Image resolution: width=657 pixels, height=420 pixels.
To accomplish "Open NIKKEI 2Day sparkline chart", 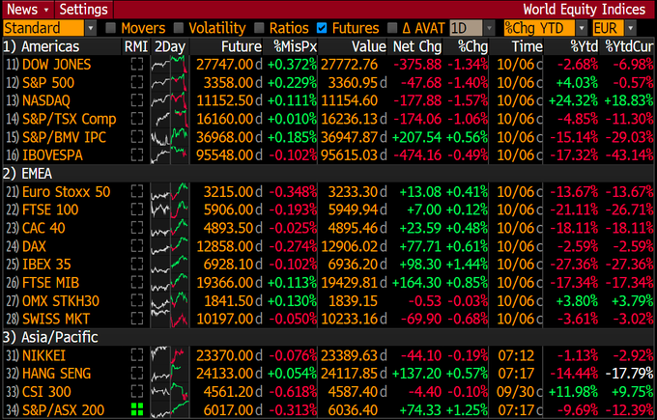I will pyautogui.click(x=170, y=355).
